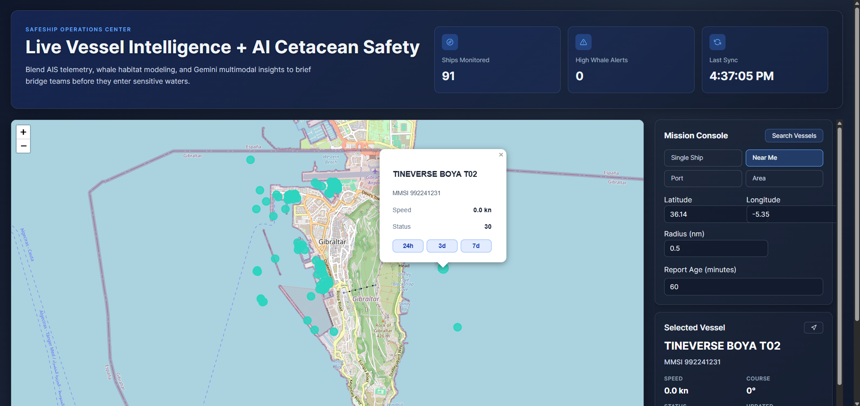Viewport: 860px width, 406px height.
Task: Click the locate arrow icon beside Selected Vessel
Action: pyautogui.click(x=813, y=328)
